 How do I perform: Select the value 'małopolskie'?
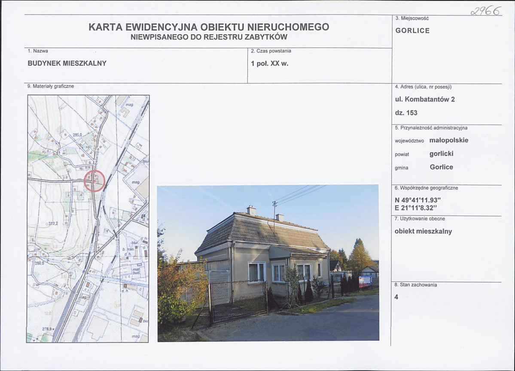pos(449,140)
